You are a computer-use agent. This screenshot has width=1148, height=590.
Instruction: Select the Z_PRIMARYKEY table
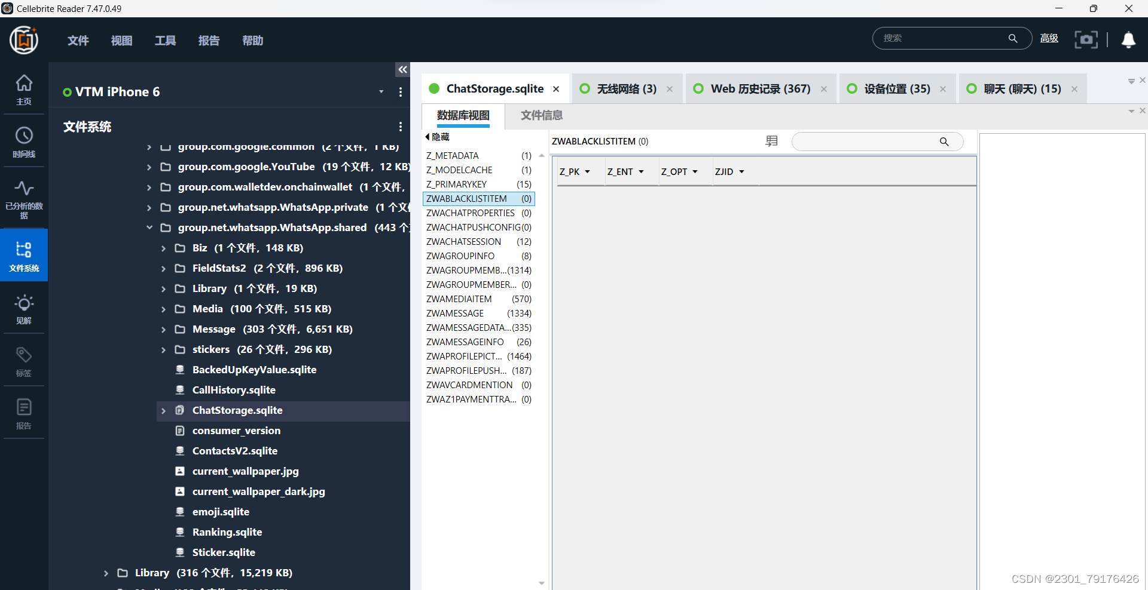click(478, 185)
